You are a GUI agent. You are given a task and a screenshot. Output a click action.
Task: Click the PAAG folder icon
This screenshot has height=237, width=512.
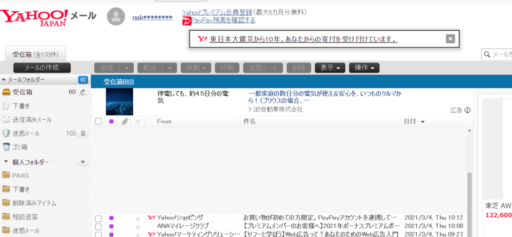pos(6,175)
